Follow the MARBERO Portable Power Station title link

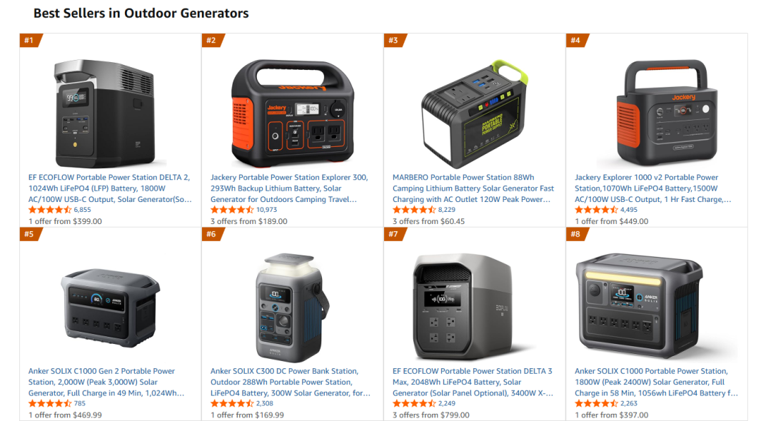pos(473,188)
